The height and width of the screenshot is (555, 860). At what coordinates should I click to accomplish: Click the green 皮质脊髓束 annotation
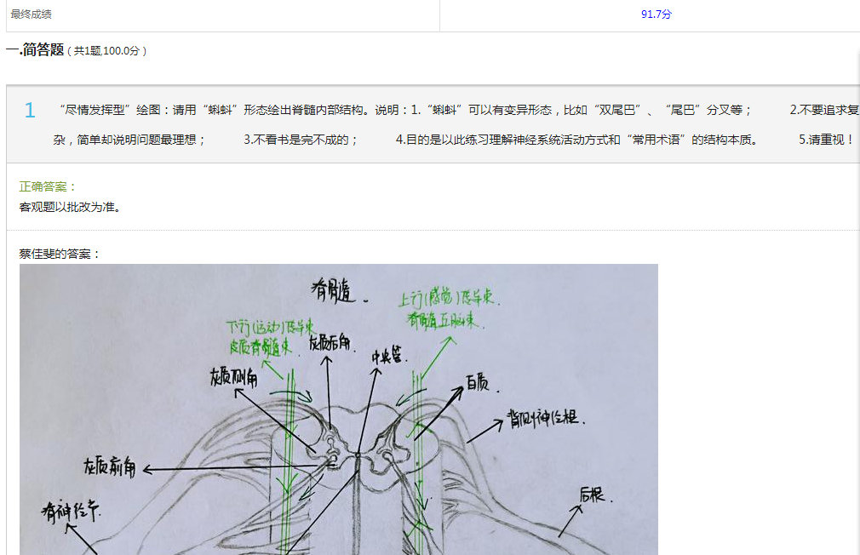click(260, 347)
